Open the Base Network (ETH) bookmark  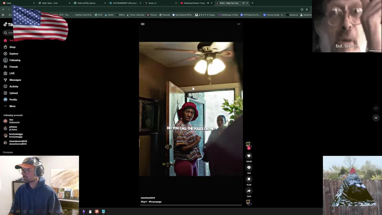182,15
